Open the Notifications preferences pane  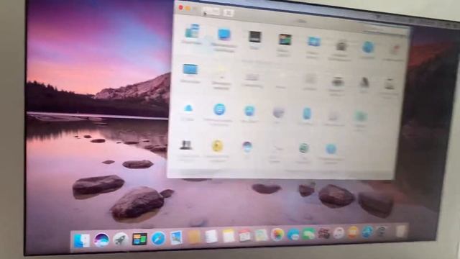(x=395, y=50)
